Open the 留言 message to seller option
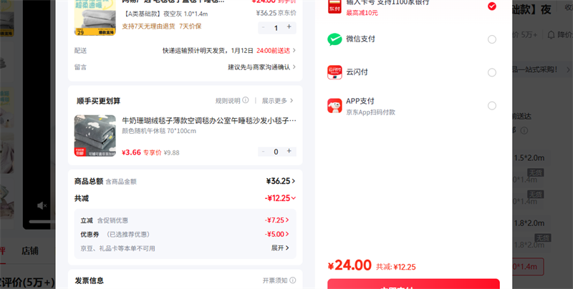Image resolution: width=573 pixels, height=289 pixels. [261, 67]
